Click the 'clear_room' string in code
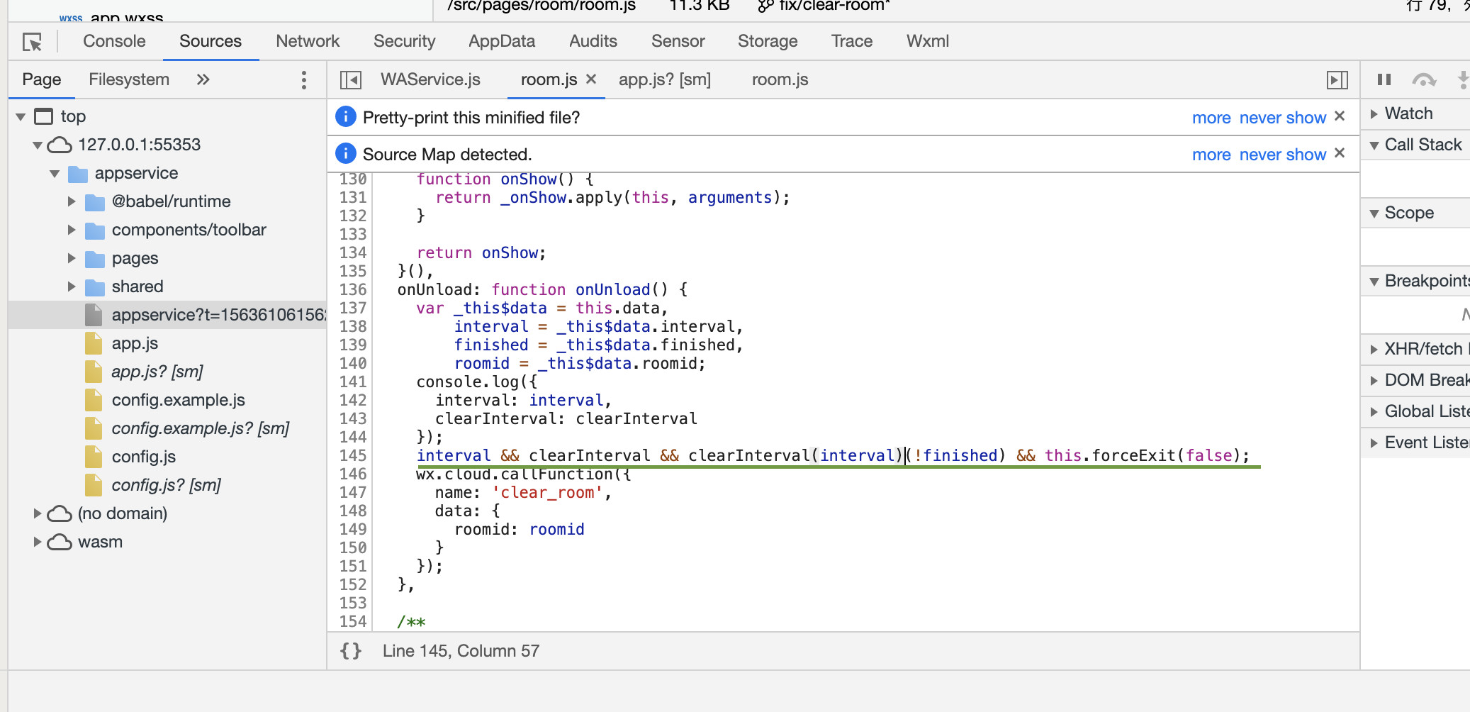 (x=547, y=492)
